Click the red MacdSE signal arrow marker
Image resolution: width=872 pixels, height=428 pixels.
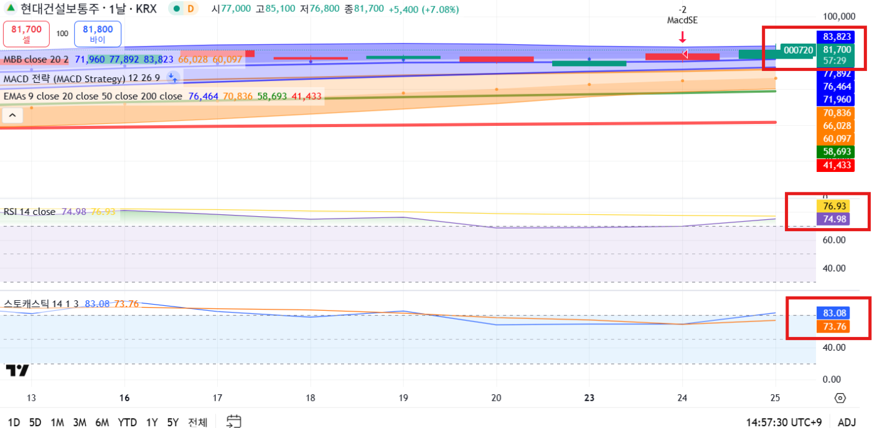click(x=682, y=36)
